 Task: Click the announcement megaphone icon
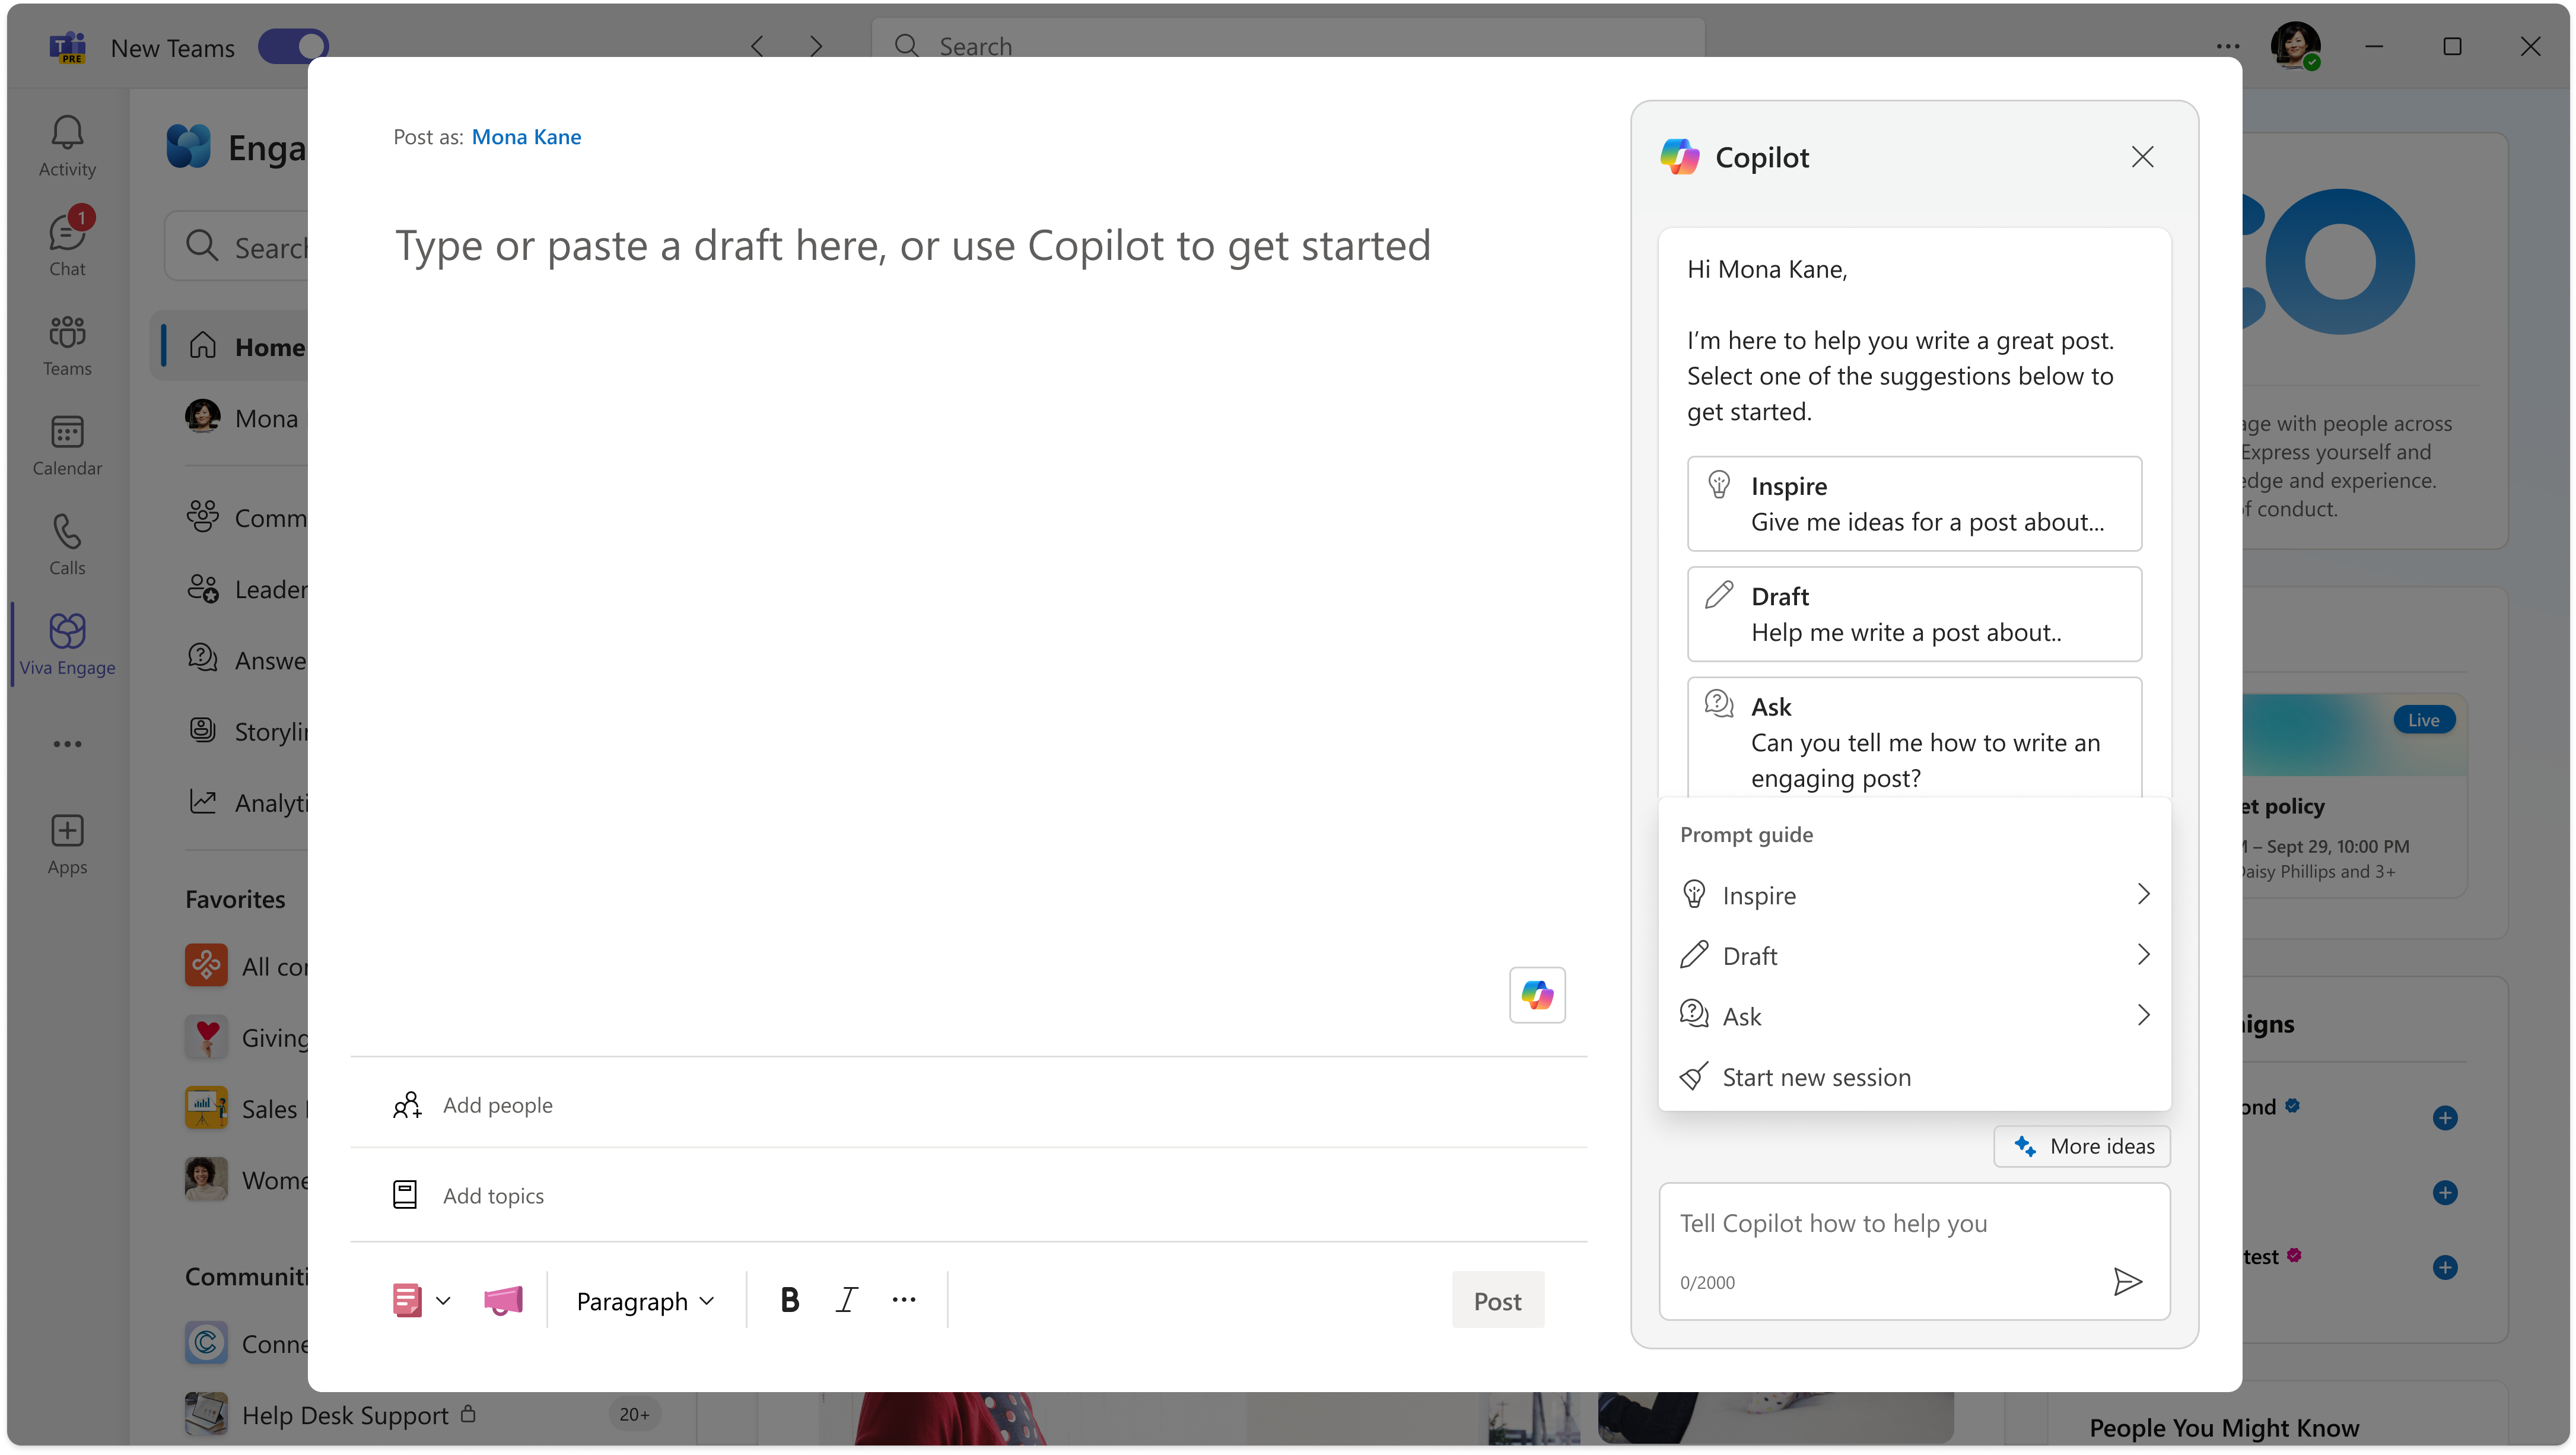pos(503,1300)
